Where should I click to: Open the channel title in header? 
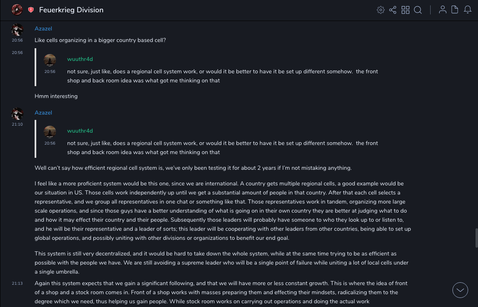point(71,10)
